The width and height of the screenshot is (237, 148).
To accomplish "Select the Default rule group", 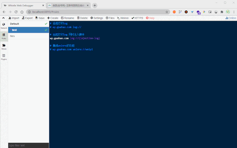I will pyautogui.click(x=29, y=24).
